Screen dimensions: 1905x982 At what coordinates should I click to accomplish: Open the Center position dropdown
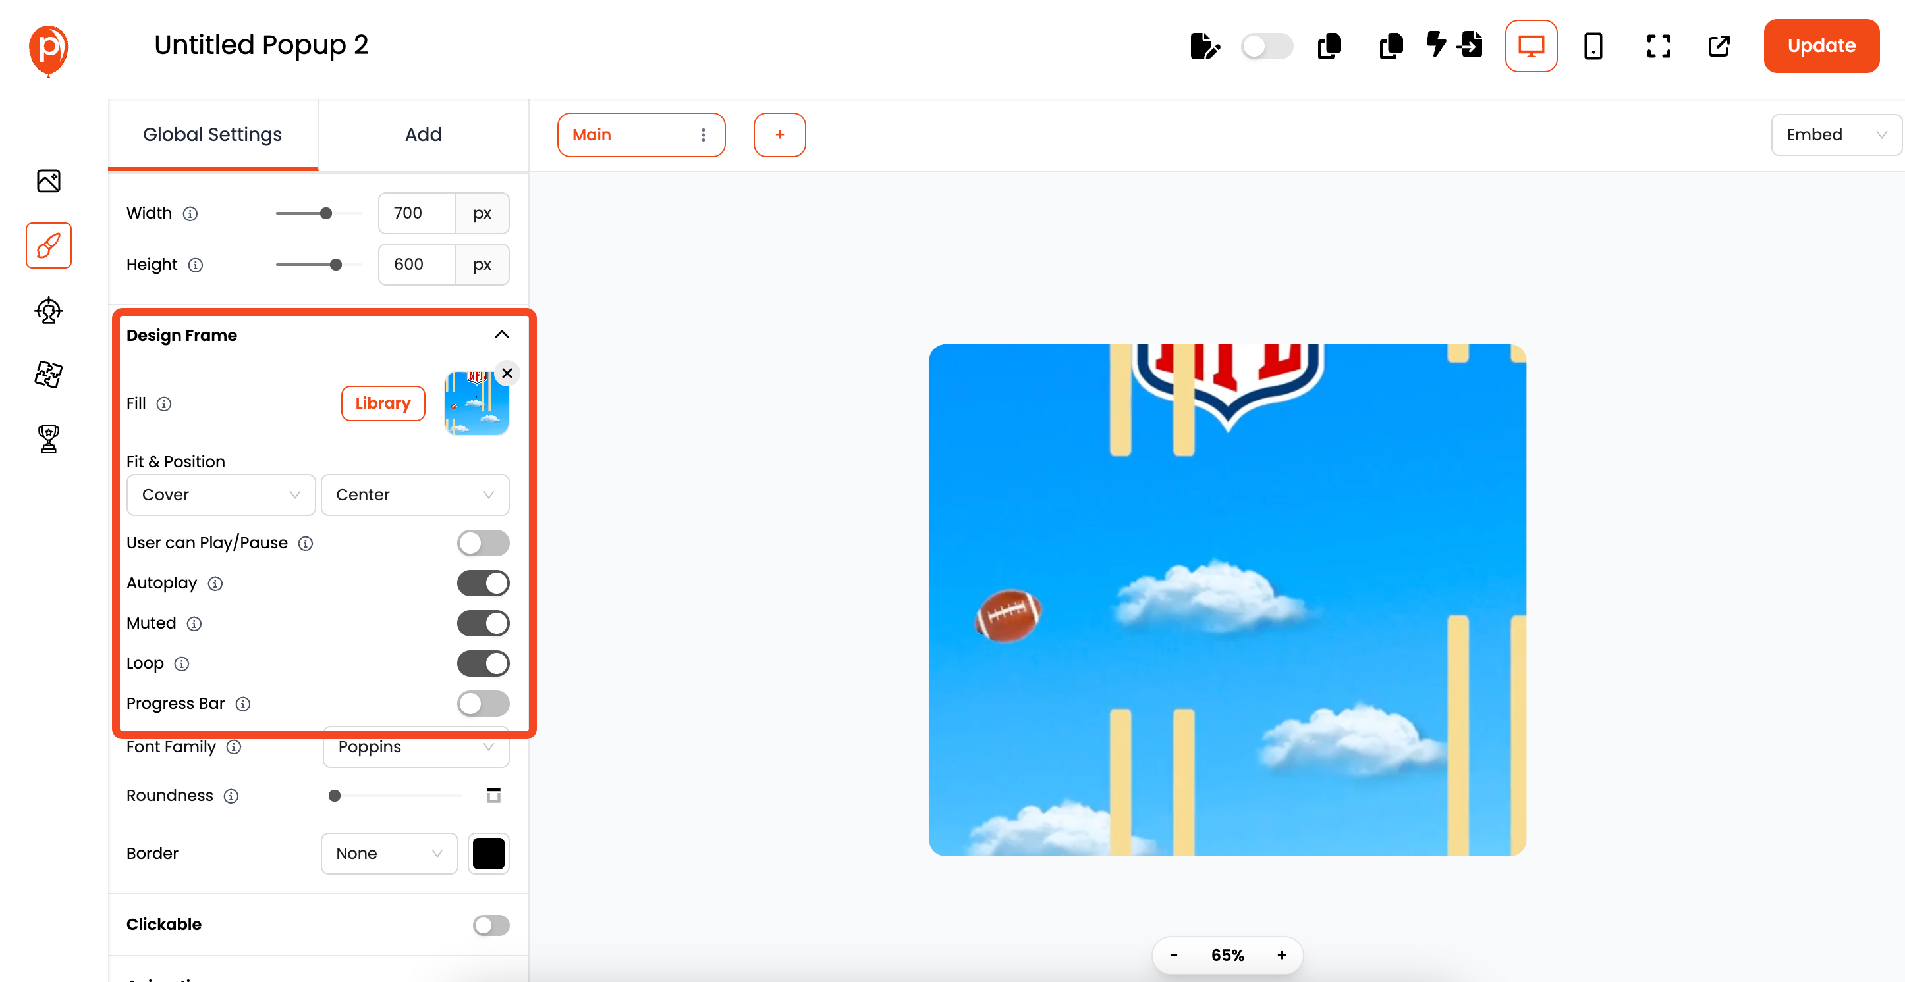pyautogui.click(x=415, y=495)
